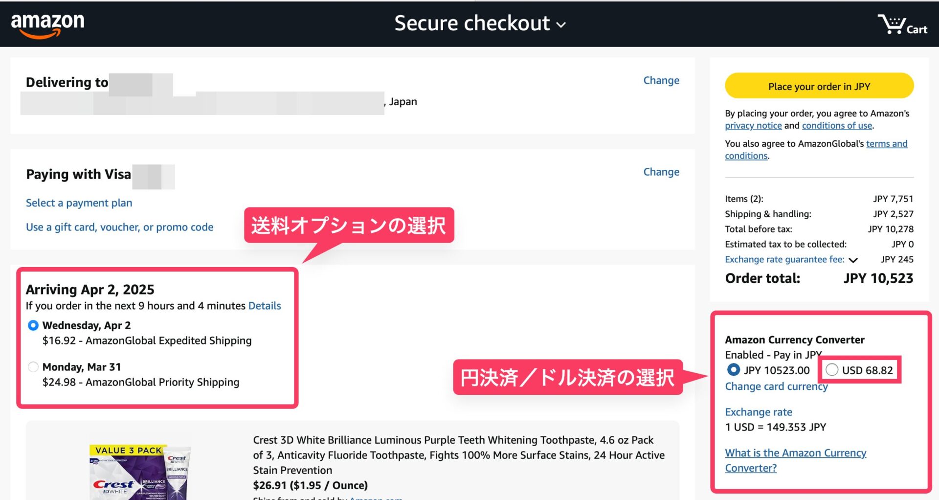This screenshot has width=939, height=500.
Task: Change the Visa payment method
Action: pyautogui.click(x=661, y=172)
